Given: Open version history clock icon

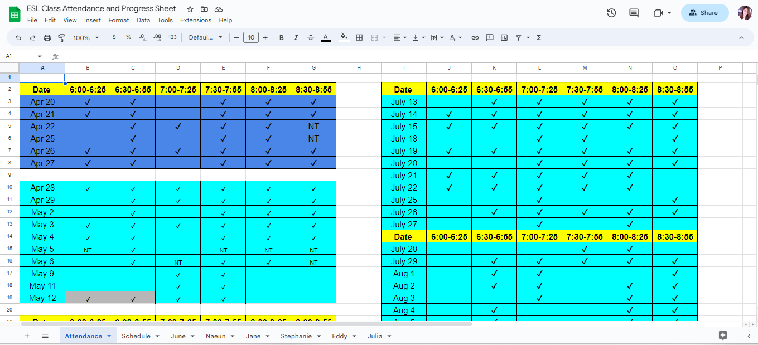Looking at the screenshot, I should click(x=611, y=13).
